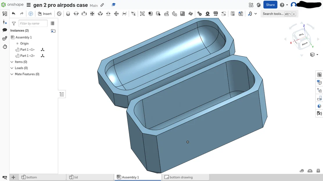Click the onshape logo
The height and width of the screenshot is (181, 323).
click(12, 5)
